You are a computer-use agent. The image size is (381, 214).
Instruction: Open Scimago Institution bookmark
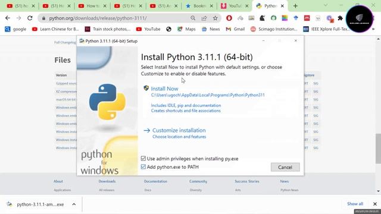(x=274, y=29)
